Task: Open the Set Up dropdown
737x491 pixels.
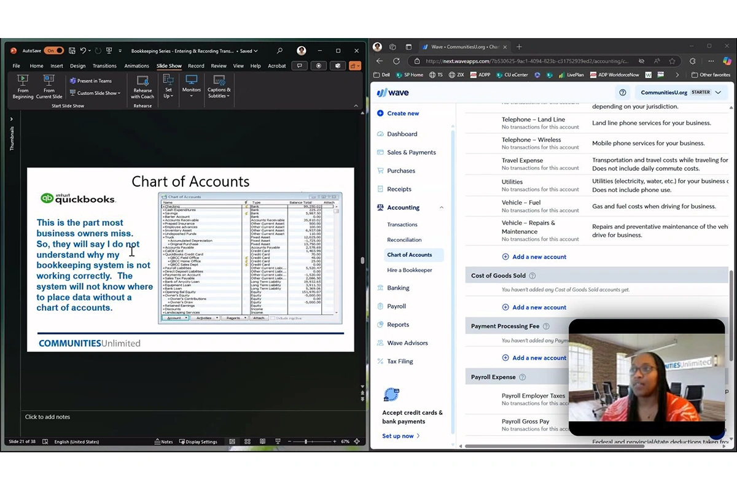Action: pos(168,87)
